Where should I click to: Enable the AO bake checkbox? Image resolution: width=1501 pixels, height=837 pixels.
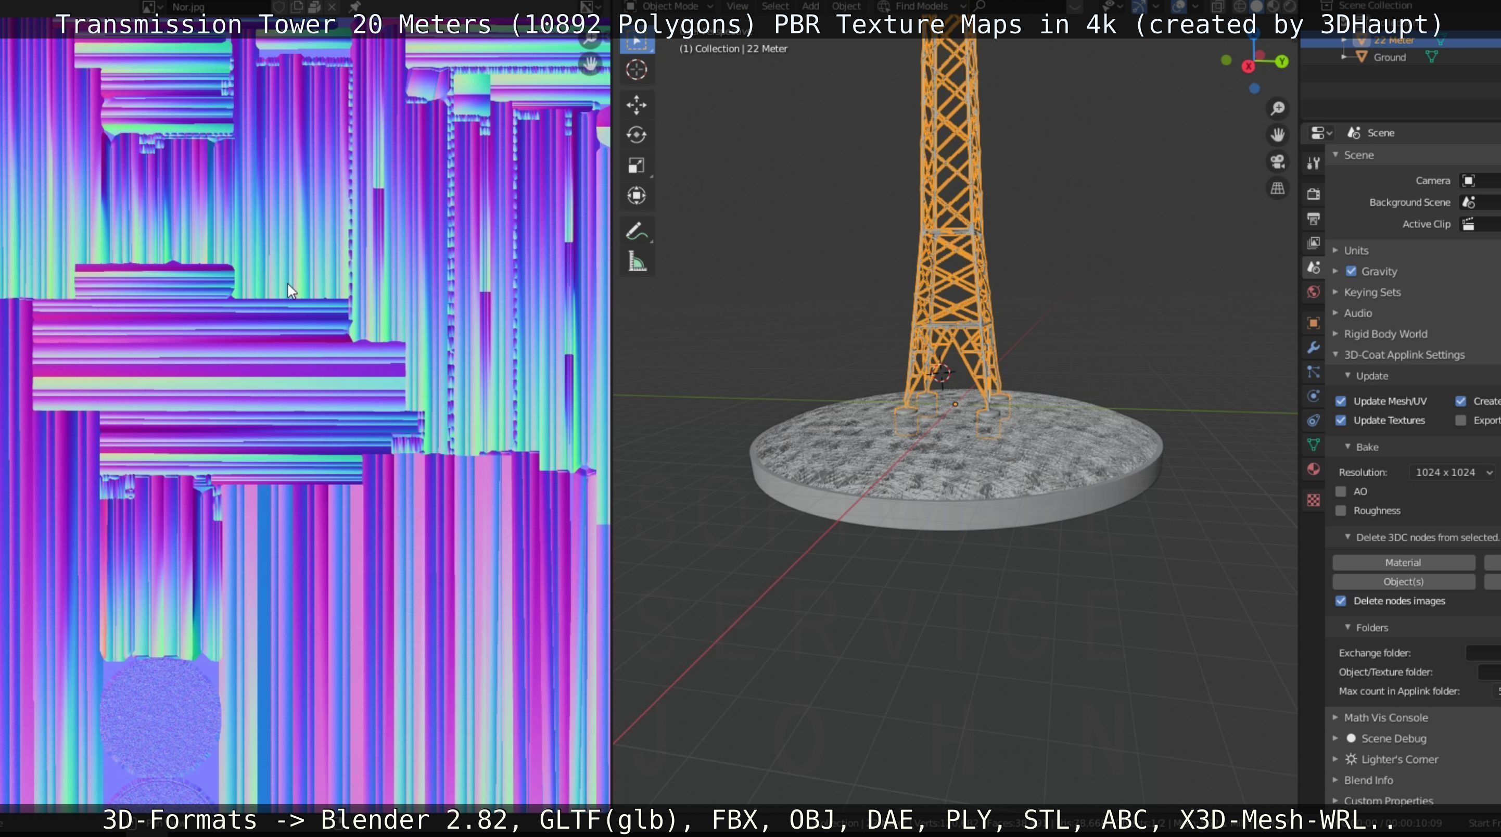pos(1341,491)
